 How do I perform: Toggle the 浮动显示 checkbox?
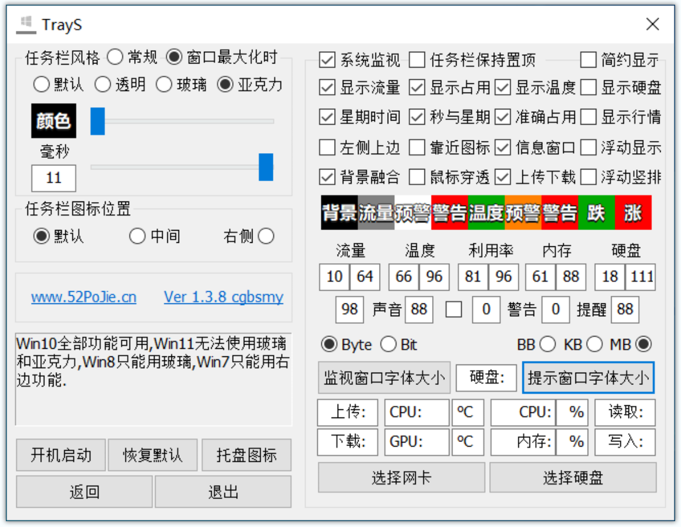pyautogui.click(x=588, y=147)
